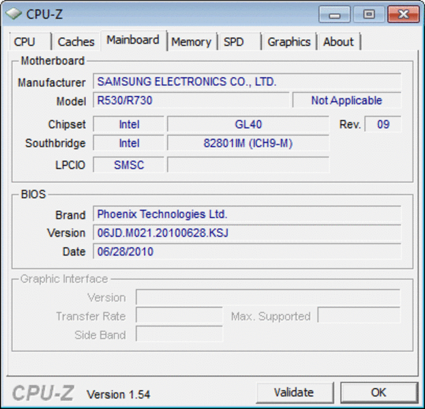Click the Transfer Rate field
This screenshot has width=425, height=409.
click(x=179, y=316)
